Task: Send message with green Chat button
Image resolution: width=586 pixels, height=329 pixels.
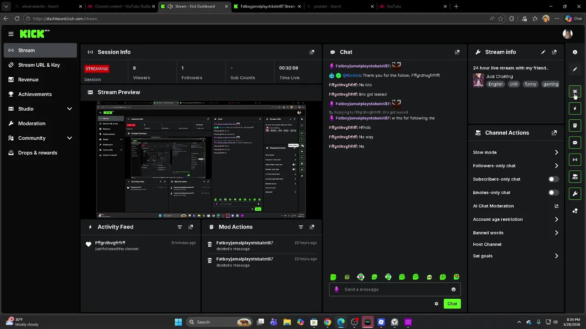Action: [452, 304]
